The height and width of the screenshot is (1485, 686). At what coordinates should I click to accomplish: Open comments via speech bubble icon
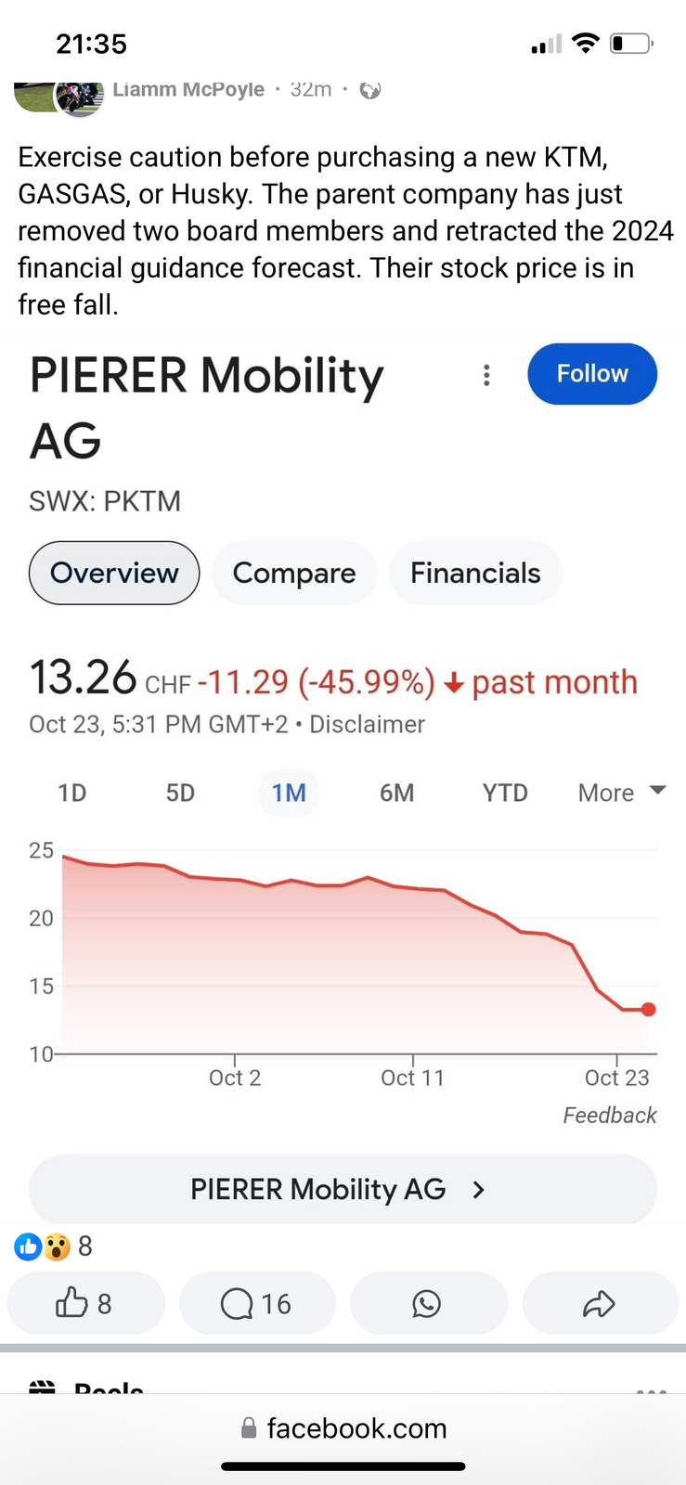[256, 1304]
